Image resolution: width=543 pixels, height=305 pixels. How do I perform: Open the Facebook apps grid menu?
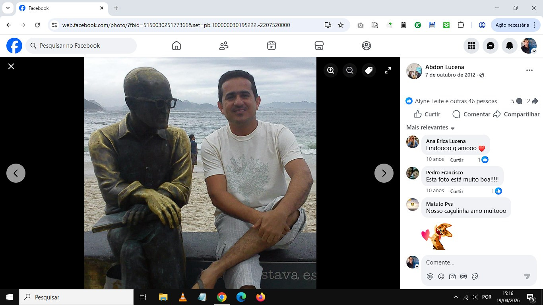471,46
